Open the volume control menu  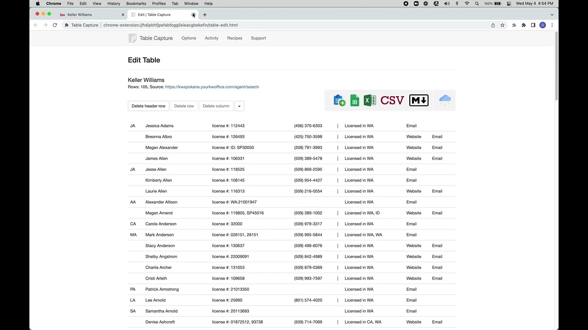coord(447,3)
